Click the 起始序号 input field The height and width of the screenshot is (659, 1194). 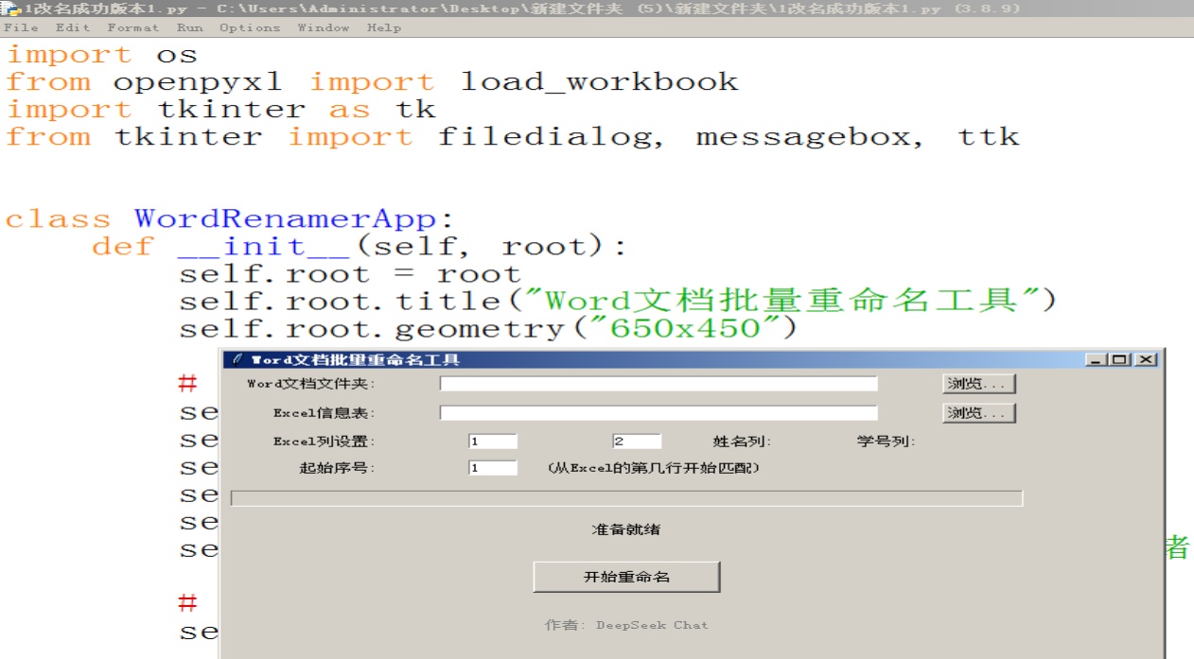click(492, 468)
